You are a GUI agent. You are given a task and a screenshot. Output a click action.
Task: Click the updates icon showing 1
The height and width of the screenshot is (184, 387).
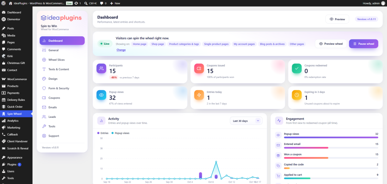coord(77,3)
